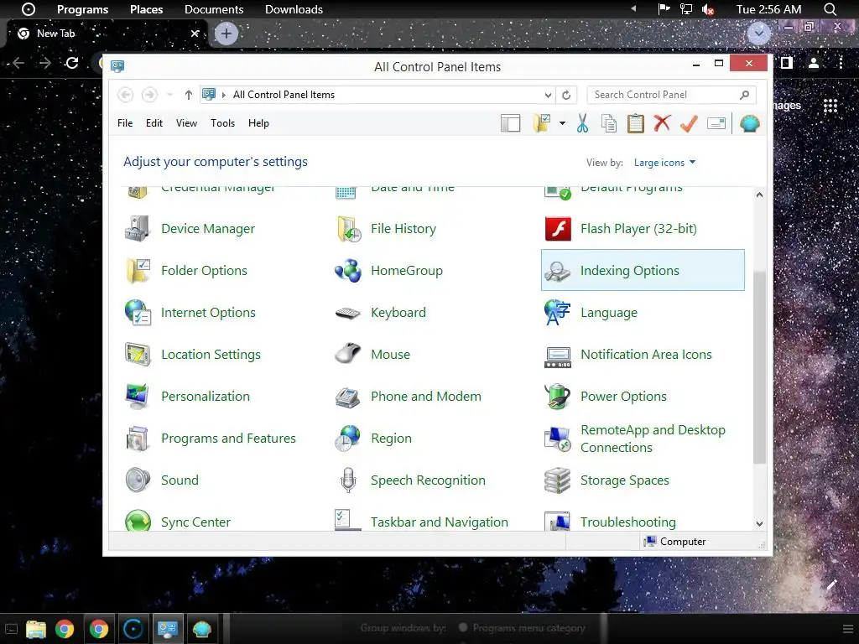This screenshot has width=859, height=644.
Task: Open the Places menu in top panel
Action: [x=146, y=9]
